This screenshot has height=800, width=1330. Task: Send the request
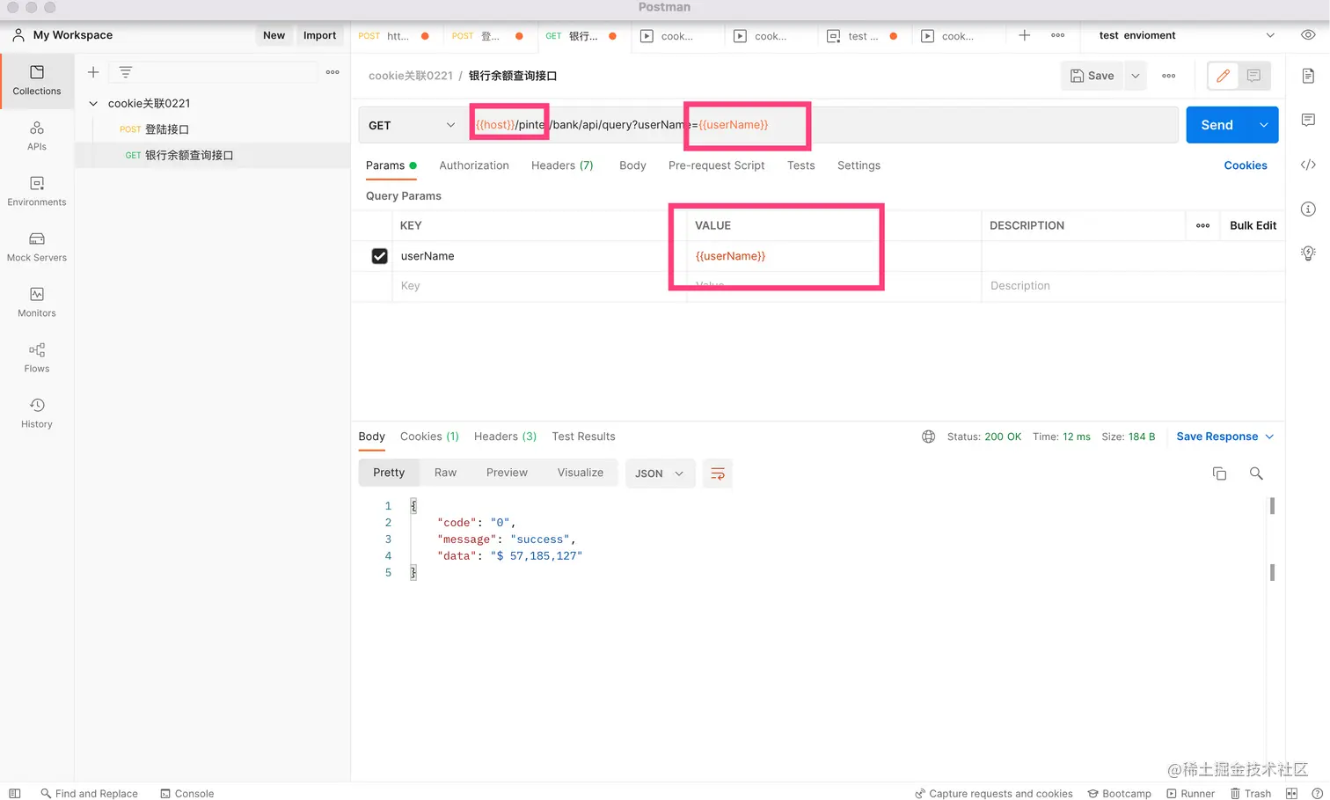(1217, 125)
